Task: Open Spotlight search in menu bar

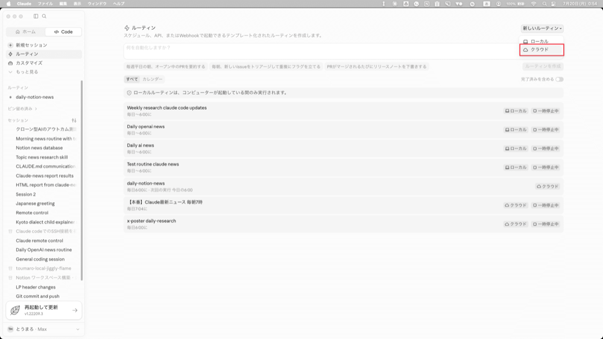Action: click(x=544, y=4)
